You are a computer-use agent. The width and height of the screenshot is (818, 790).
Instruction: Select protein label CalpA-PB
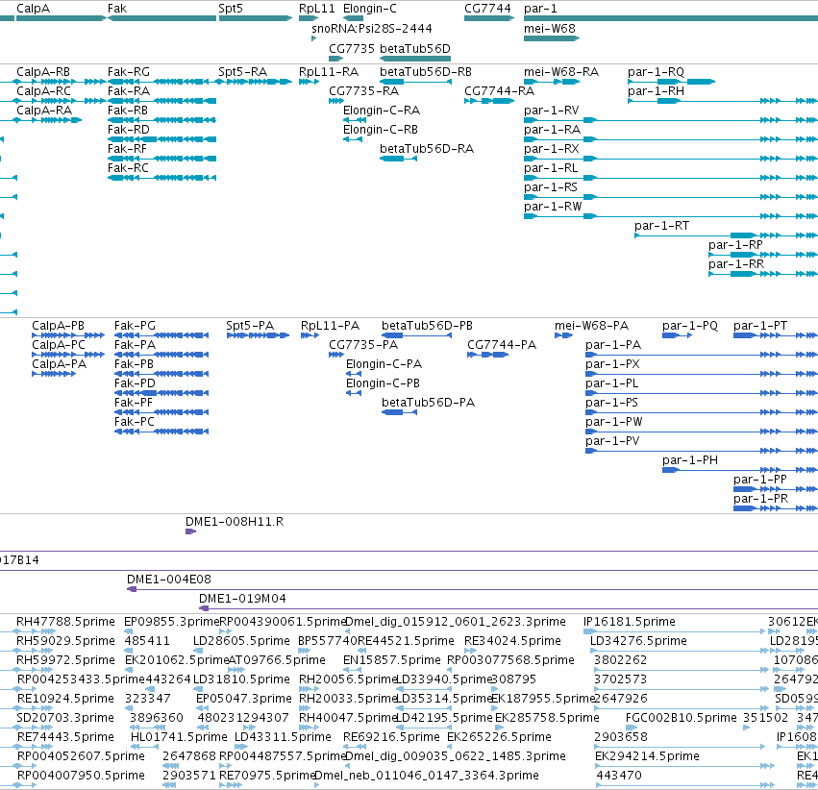[x=58, y=326]
